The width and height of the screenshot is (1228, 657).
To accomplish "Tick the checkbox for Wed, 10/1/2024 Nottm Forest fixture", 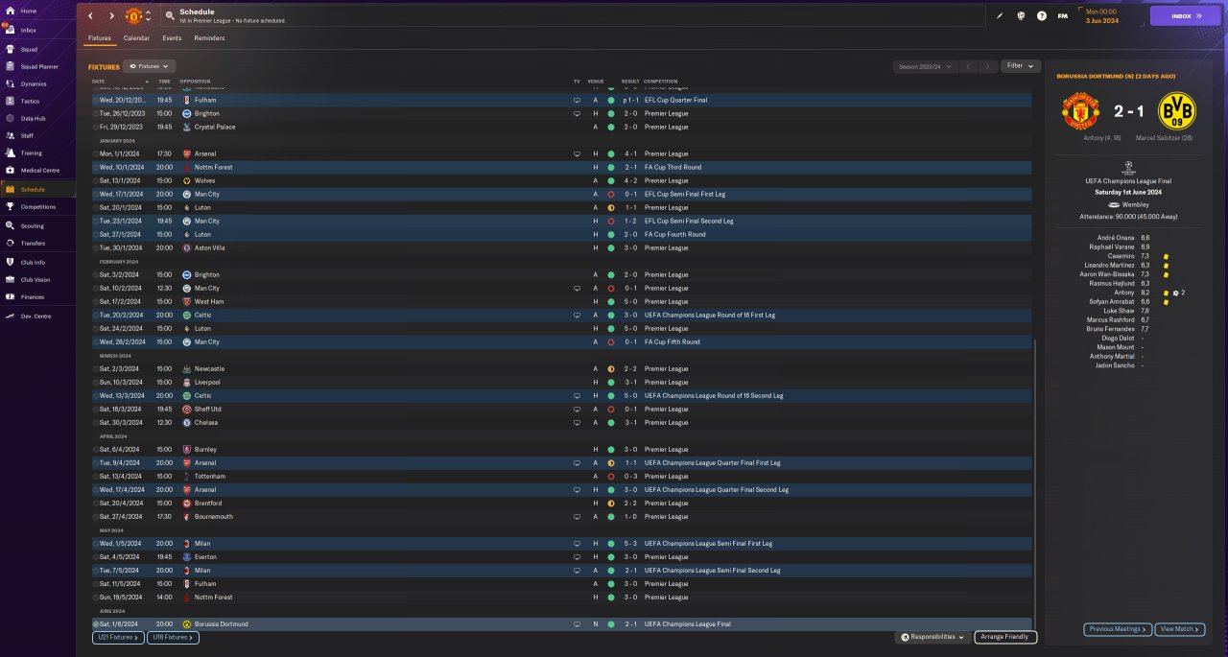I will tap(96, 167).
